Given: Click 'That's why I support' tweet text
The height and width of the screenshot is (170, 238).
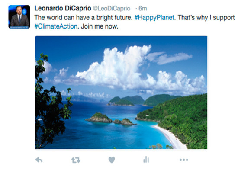Looking at the screenshot, I should [206, 17].
